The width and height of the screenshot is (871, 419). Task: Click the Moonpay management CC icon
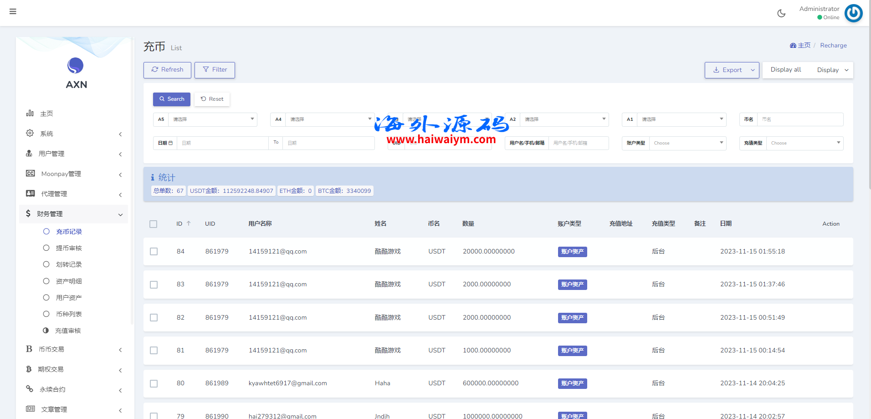pyautogui.click(x=31, y=173)
